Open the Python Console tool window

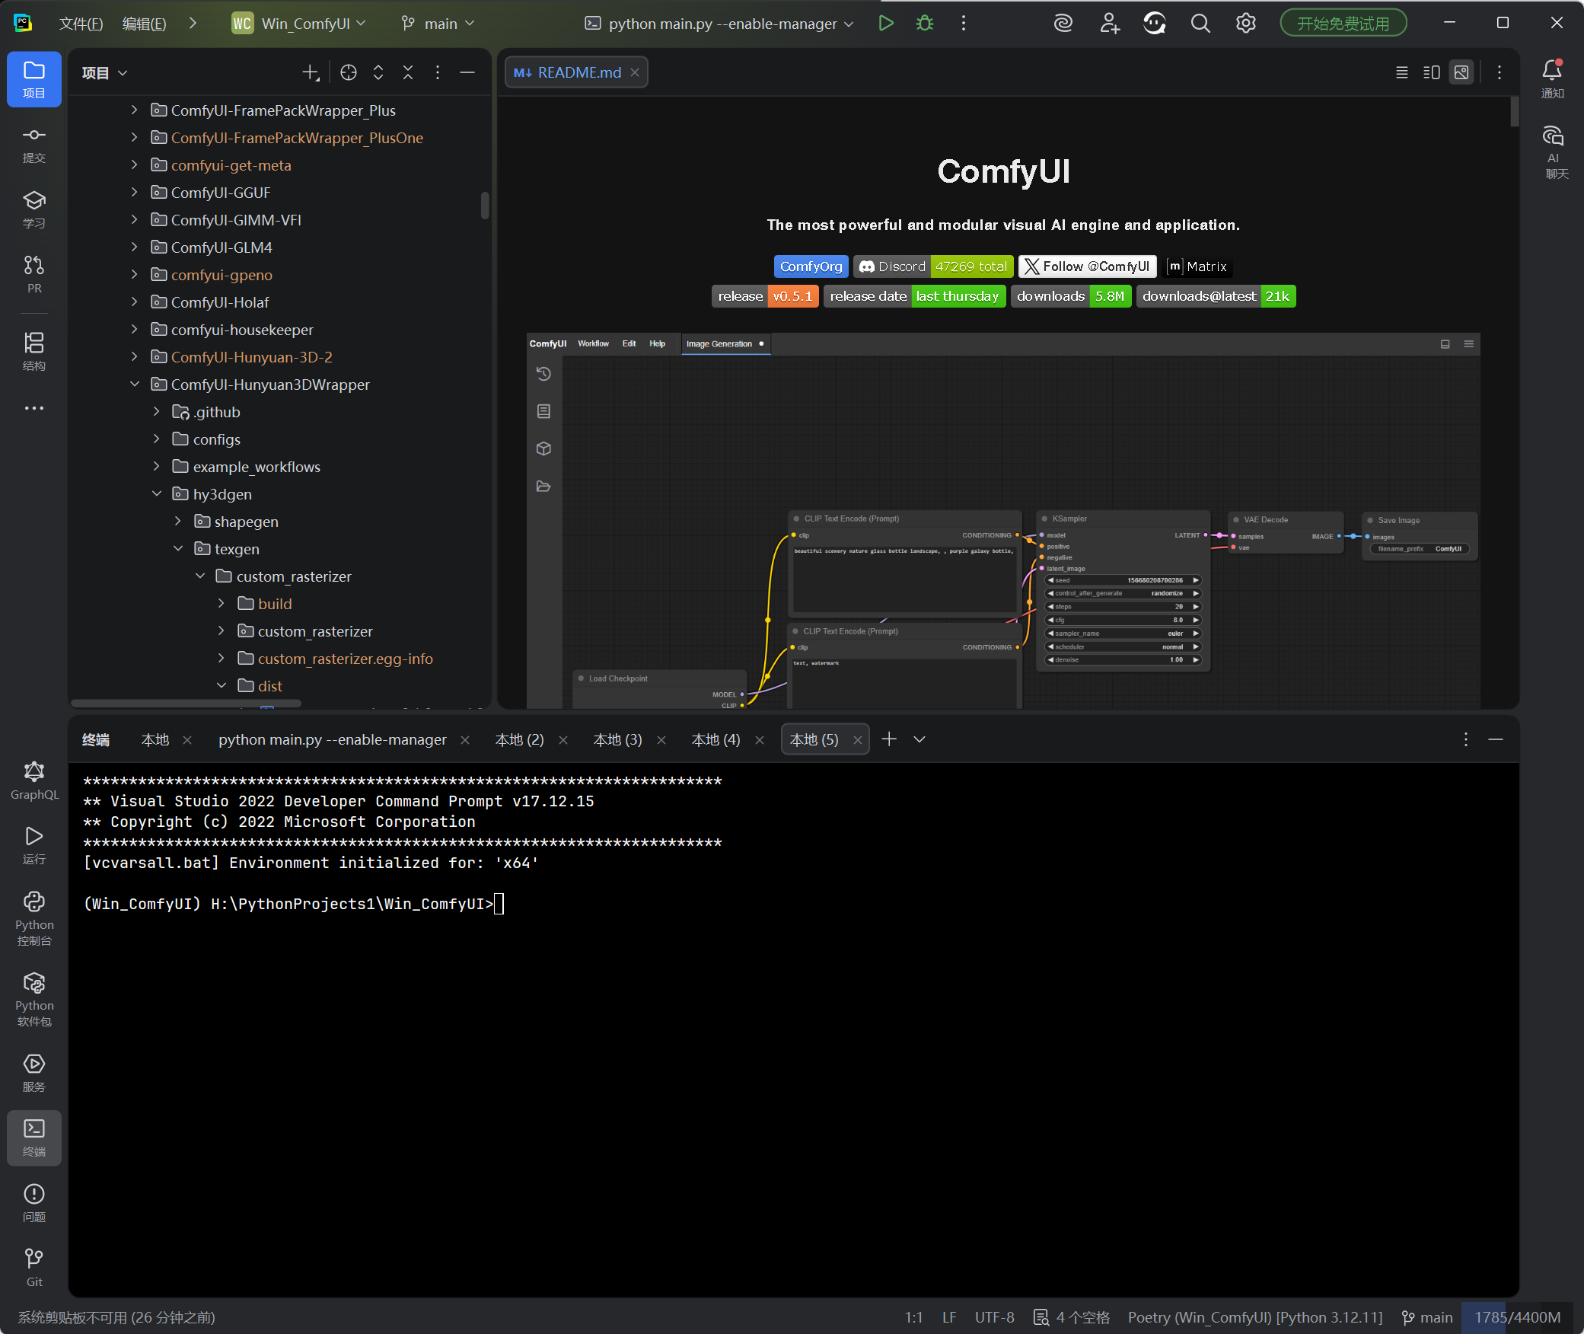(33, 917)
